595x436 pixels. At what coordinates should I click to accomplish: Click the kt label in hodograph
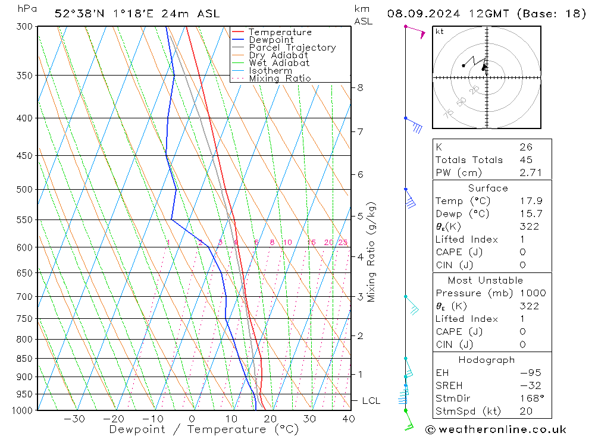pyautogui.click(x=440, y=32)
